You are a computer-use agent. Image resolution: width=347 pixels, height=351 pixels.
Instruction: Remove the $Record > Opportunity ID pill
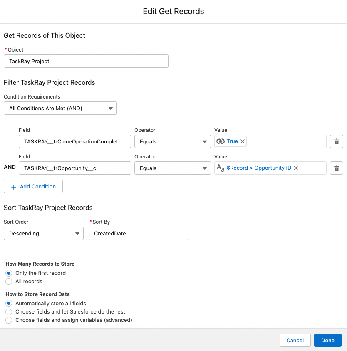pyautogui.click(x=296, y=168)
